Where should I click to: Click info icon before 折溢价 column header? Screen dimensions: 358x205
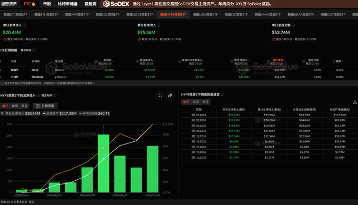(96, 61)
